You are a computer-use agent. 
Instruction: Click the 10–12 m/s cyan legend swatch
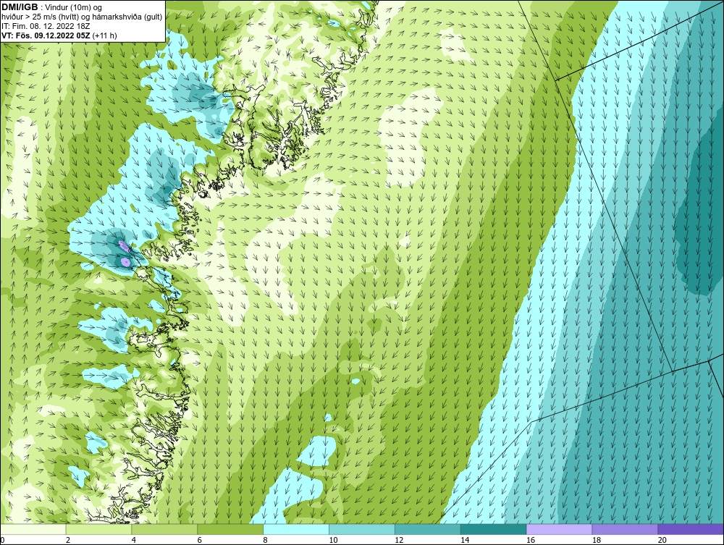pos(362,529)
